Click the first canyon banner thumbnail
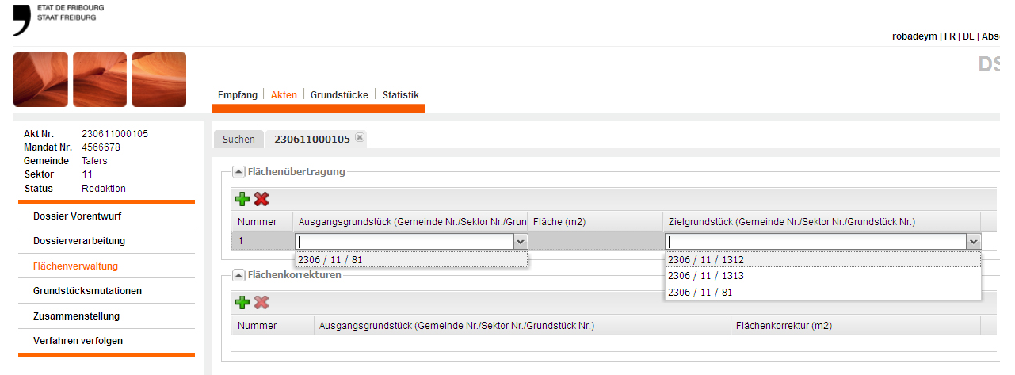The image size is (1015, 375). coord(40,79)
